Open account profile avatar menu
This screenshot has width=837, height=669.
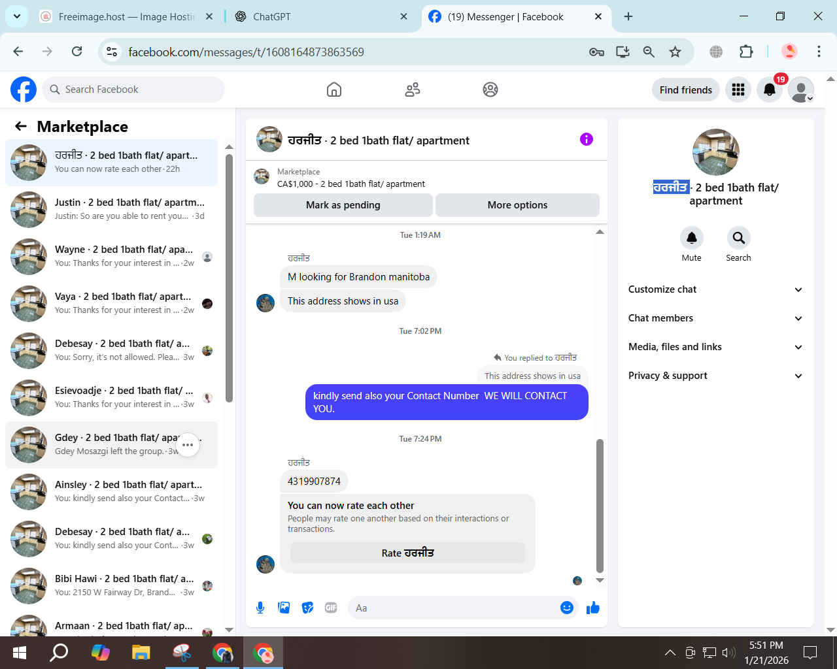tap(801, 90)
